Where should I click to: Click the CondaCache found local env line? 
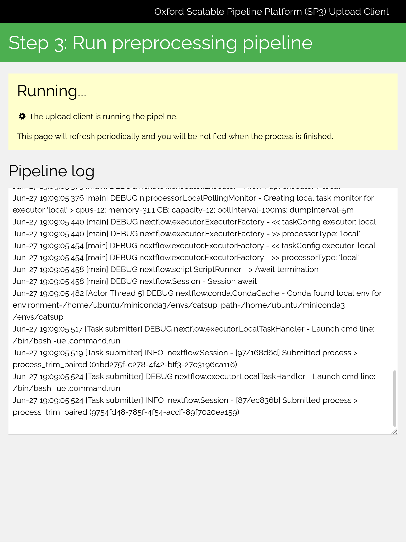click(x=197, y=305)
